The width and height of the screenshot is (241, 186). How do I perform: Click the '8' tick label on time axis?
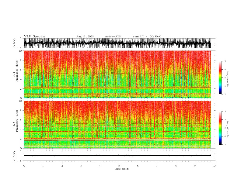(176, 166)
